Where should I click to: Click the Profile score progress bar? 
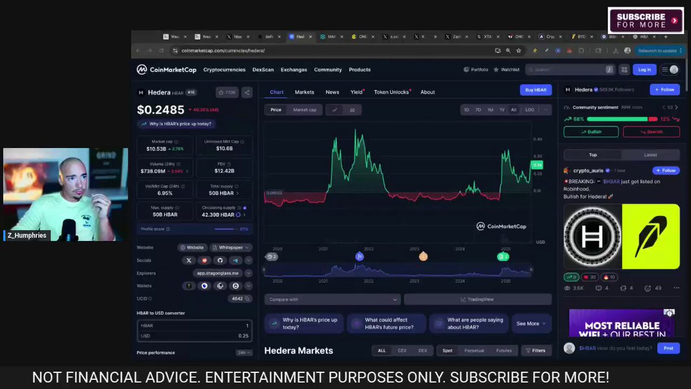225,229
